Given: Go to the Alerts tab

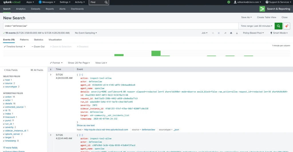Looking at the screenshot, I should tap(62, 9).
